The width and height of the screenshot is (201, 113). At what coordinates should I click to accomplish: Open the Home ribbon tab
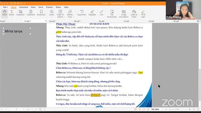point(14,7)
